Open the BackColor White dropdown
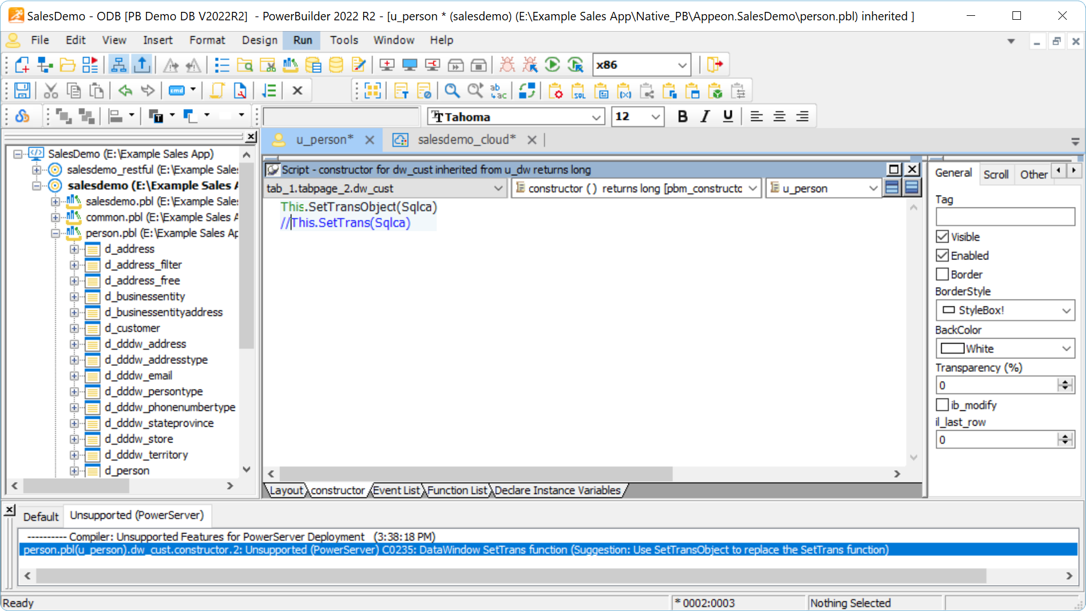The width and height of the screenshot is (1086, 611). click(1066, 349)
